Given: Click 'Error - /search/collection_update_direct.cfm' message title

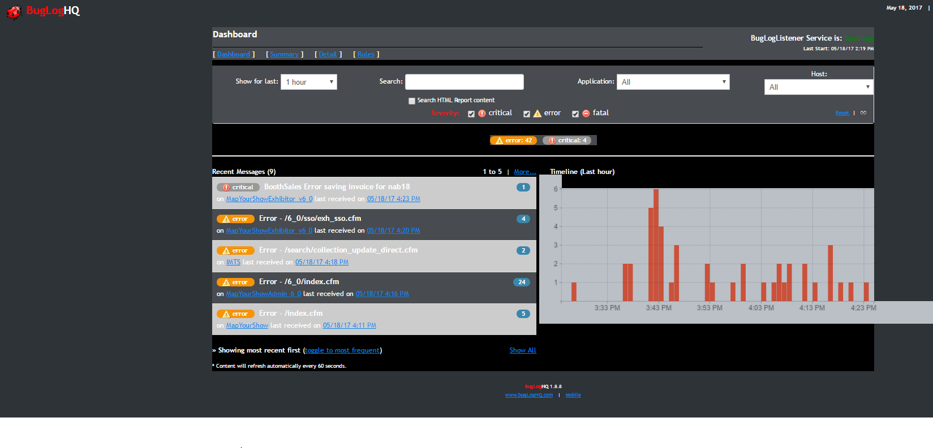Looking at the screenshot, I should (338, 250).
